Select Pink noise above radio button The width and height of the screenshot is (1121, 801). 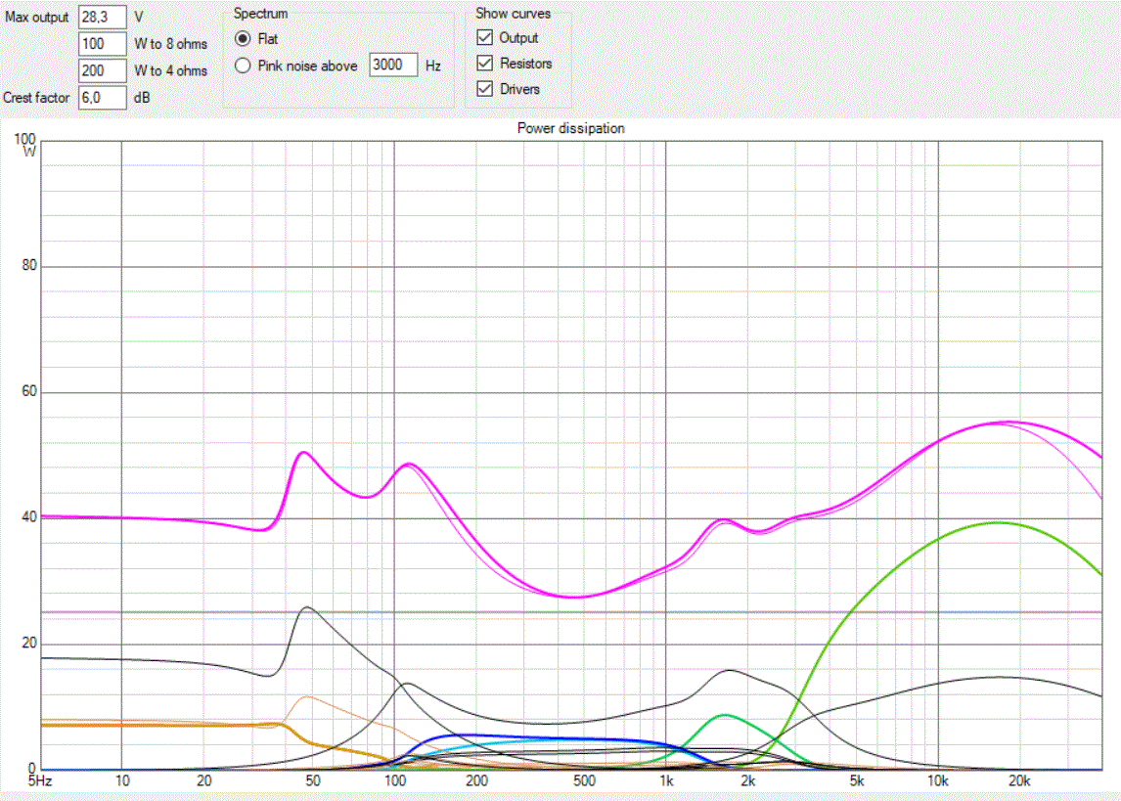tap(243, 66)
